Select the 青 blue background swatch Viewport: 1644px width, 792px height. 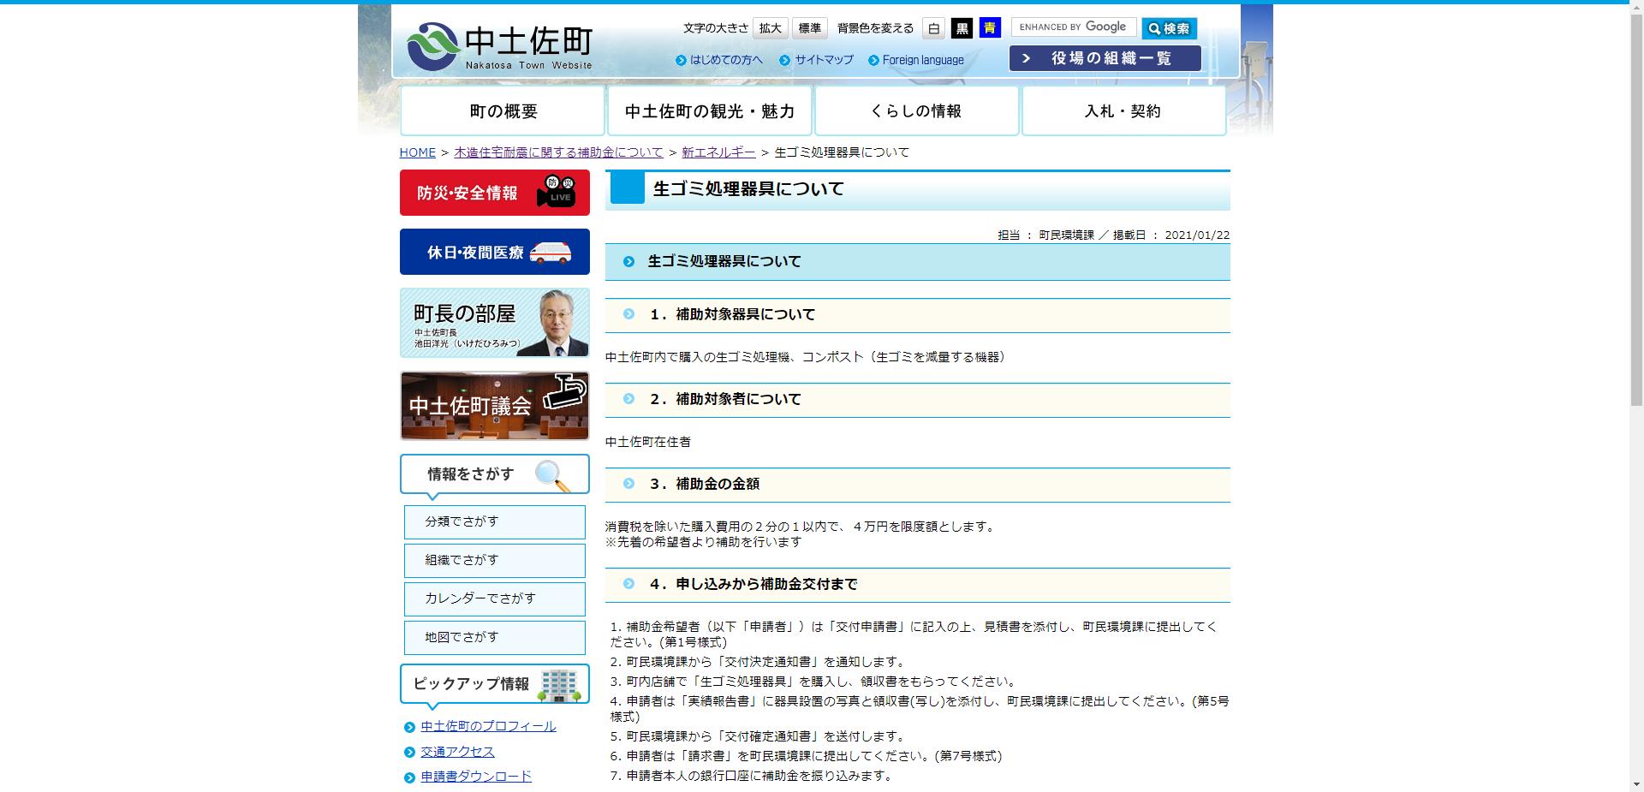989,28
